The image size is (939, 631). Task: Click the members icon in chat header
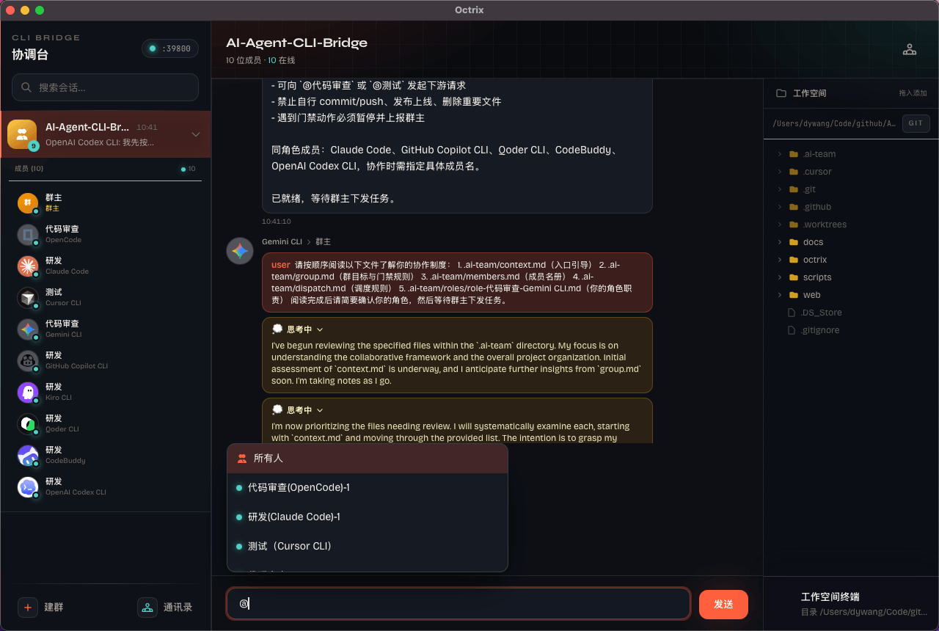coord(909,50)
